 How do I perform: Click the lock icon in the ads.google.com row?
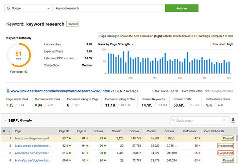tap(16, 146)
